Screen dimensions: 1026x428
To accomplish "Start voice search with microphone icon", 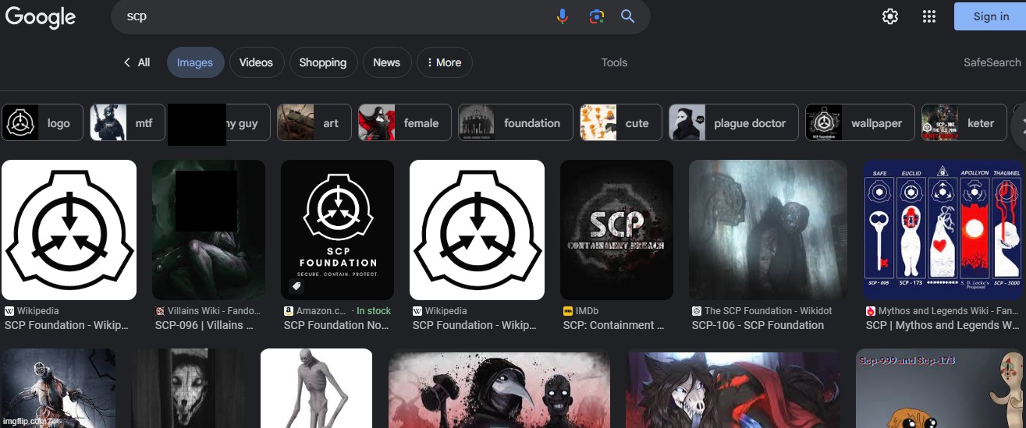I will 563,16.
